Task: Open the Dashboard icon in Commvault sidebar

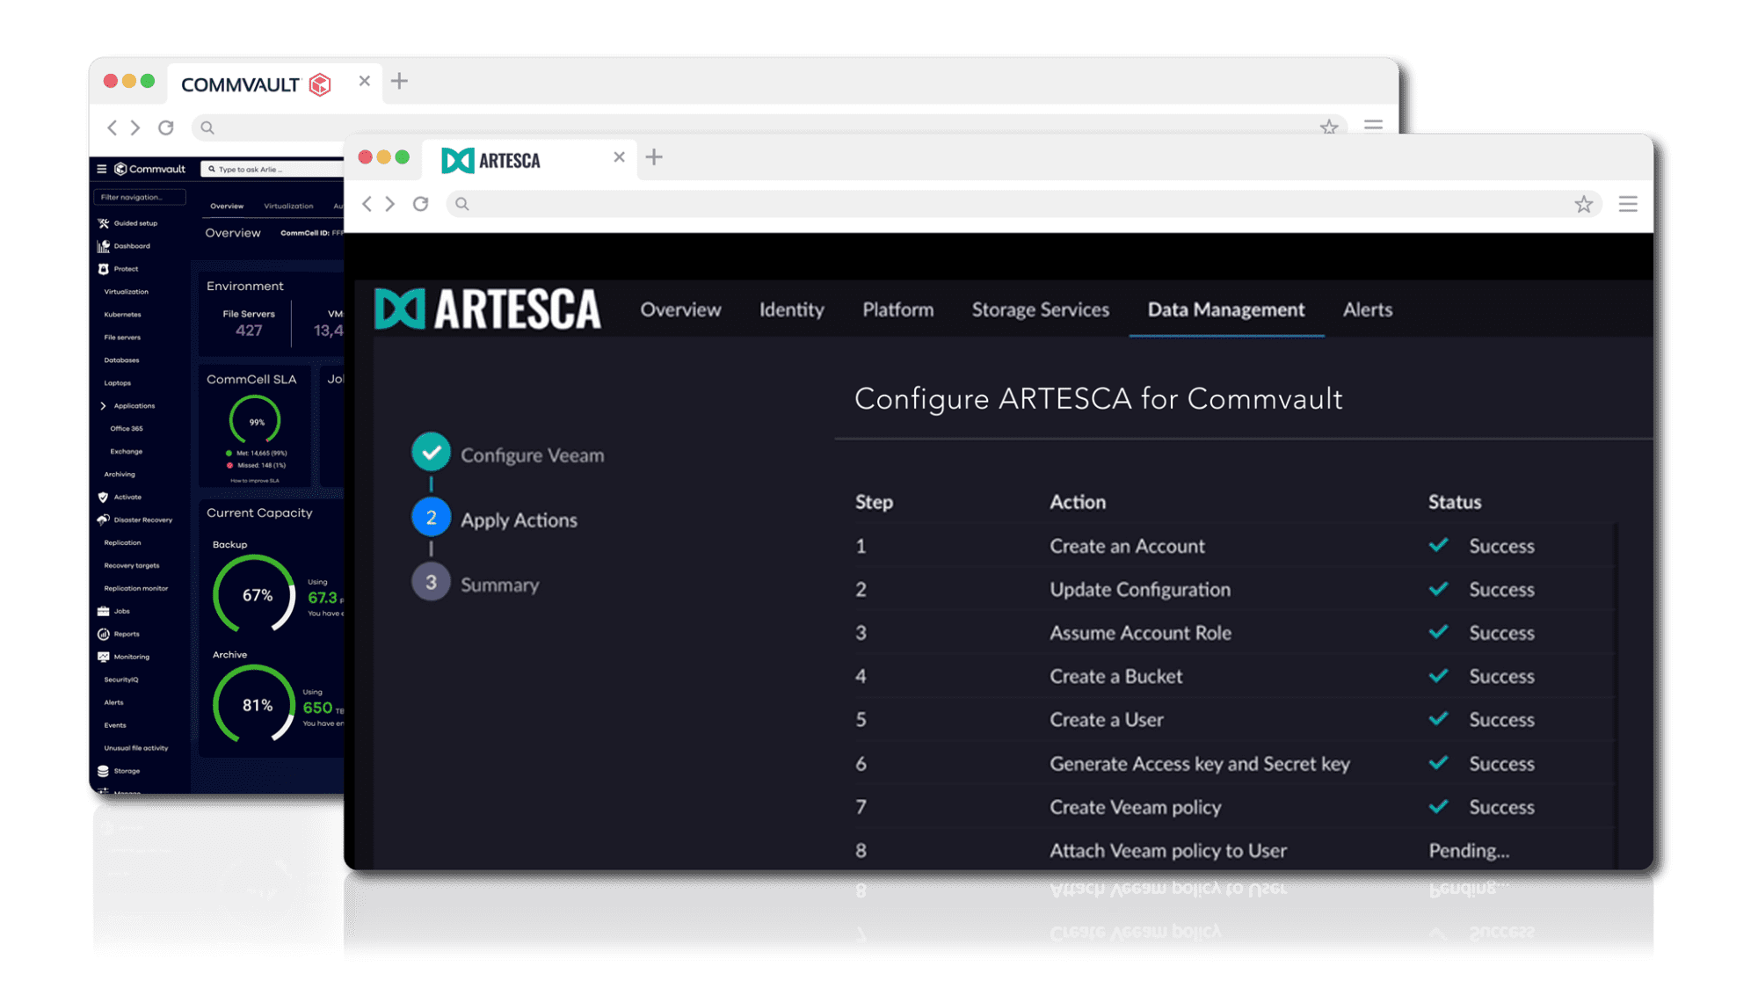Action: pyautogui.click(x=104, y=246)
